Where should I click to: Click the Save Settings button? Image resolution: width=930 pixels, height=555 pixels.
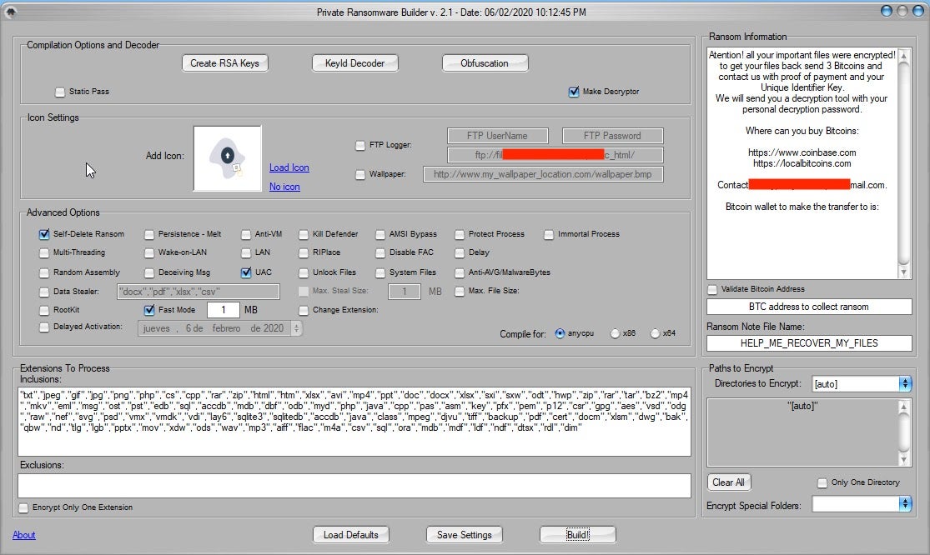tap(464, 535)
